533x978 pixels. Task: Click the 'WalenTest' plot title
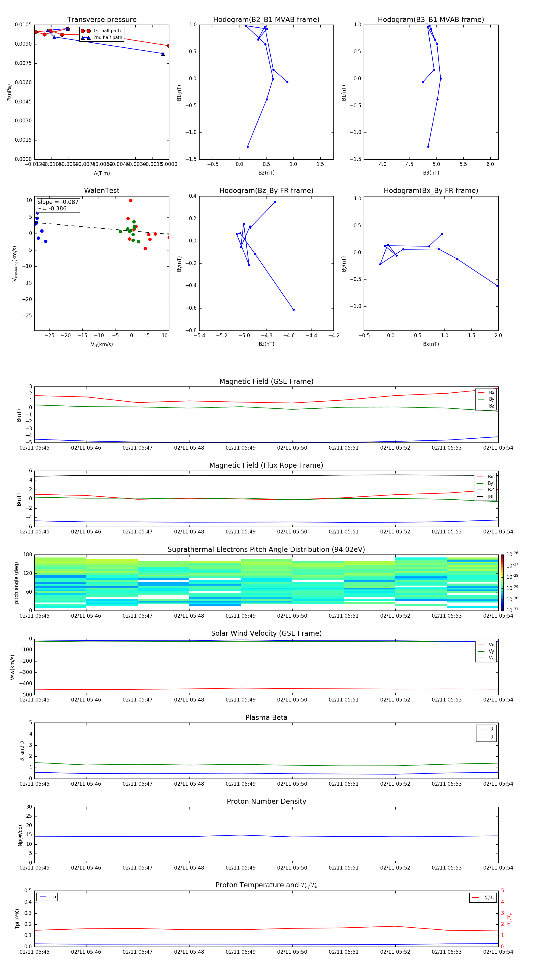[x=102, y=191]
